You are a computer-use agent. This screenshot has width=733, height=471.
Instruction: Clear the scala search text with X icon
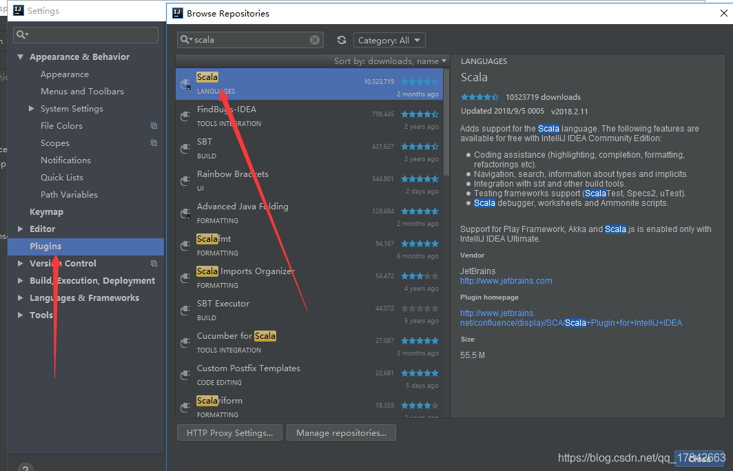point(315,40)
